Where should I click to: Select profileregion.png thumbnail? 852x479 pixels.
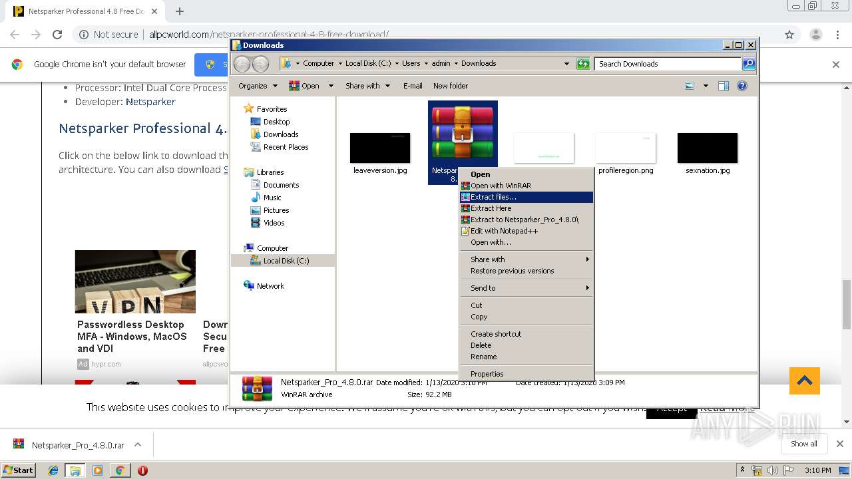(x=626, y=148)
